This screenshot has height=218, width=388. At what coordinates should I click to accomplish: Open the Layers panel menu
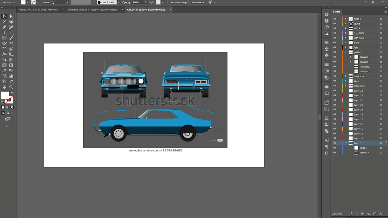point(385,12)
